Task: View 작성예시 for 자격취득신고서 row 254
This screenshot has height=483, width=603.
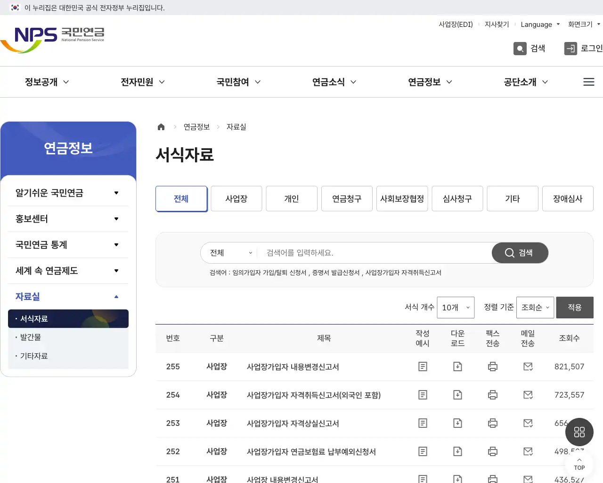Action: pos(423,395)
